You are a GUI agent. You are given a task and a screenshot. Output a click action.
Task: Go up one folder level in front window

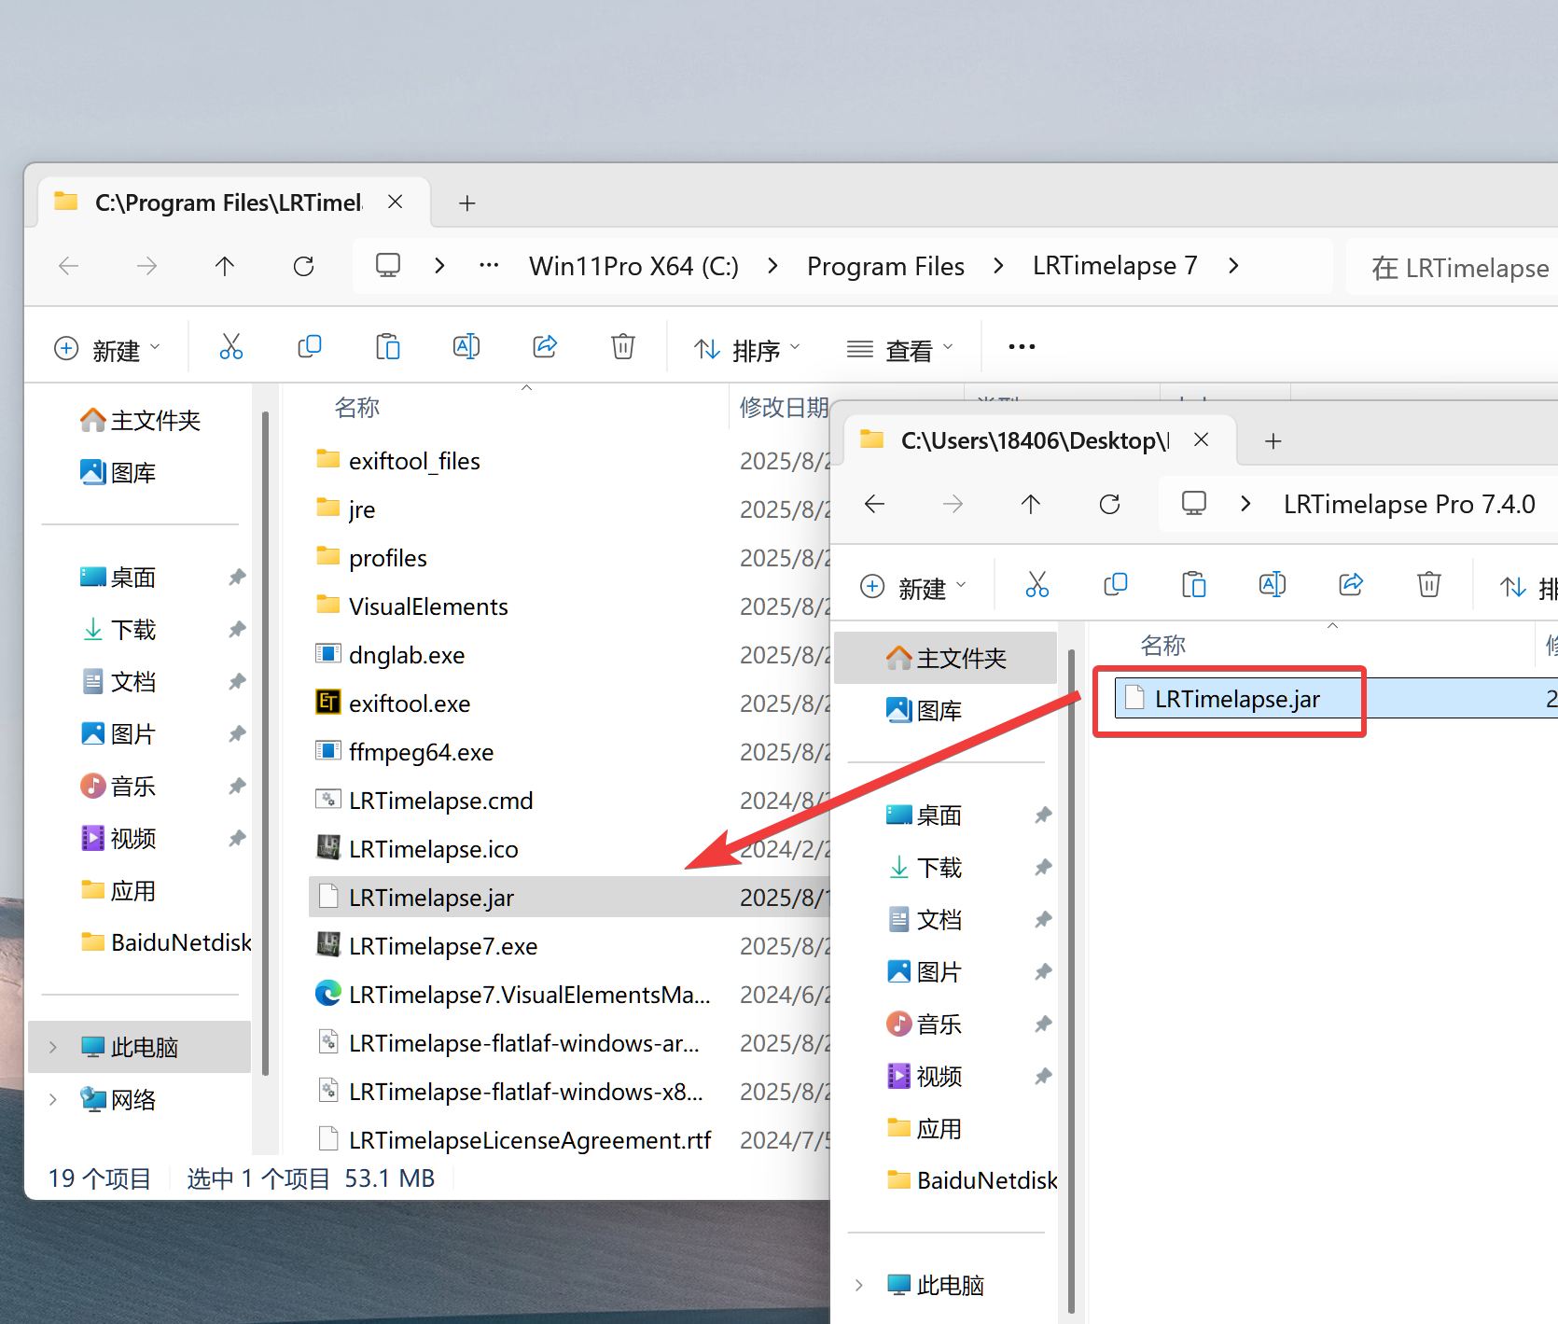(x=1030, y=505)
